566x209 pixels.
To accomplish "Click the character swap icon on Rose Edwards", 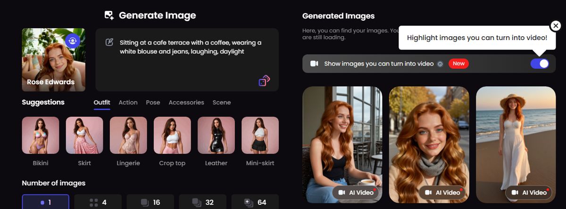I will (73, 41).
